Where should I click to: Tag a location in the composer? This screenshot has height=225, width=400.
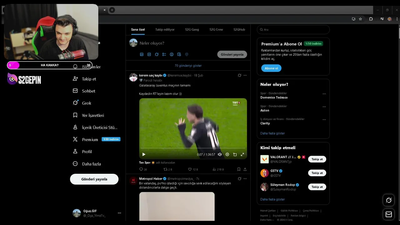187,54
